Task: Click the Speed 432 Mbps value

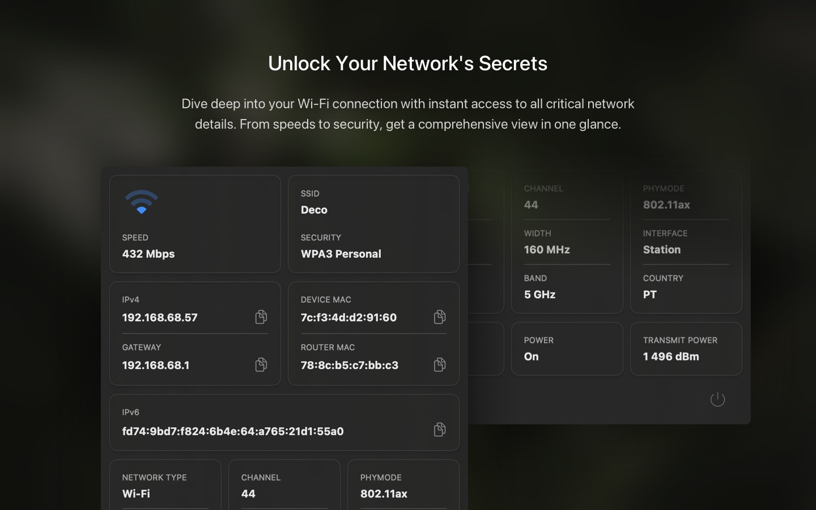Action: click(x=148, y=254)
